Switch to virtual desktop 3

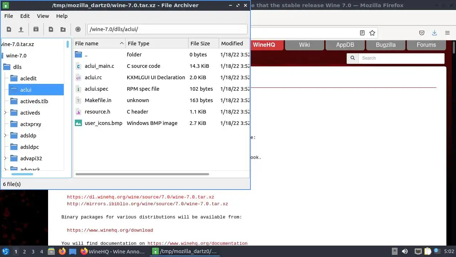[33, 252]
